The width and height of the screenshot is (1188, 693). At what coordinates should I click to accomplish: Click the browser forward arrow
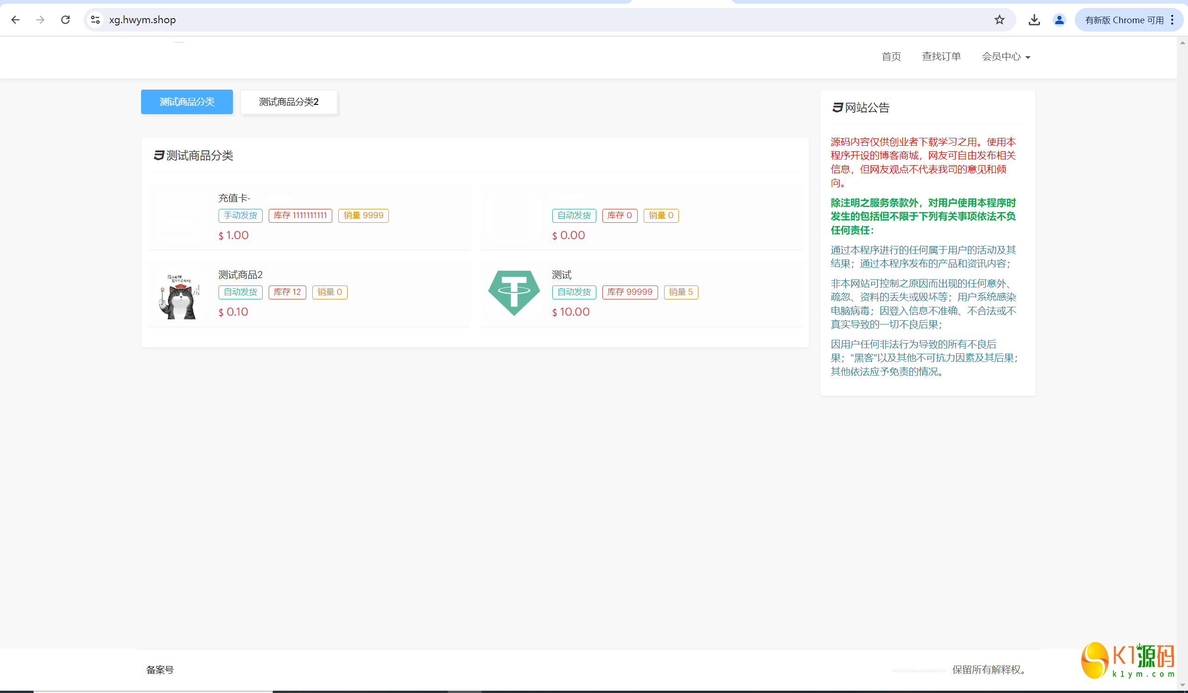(x=40, y=20)
